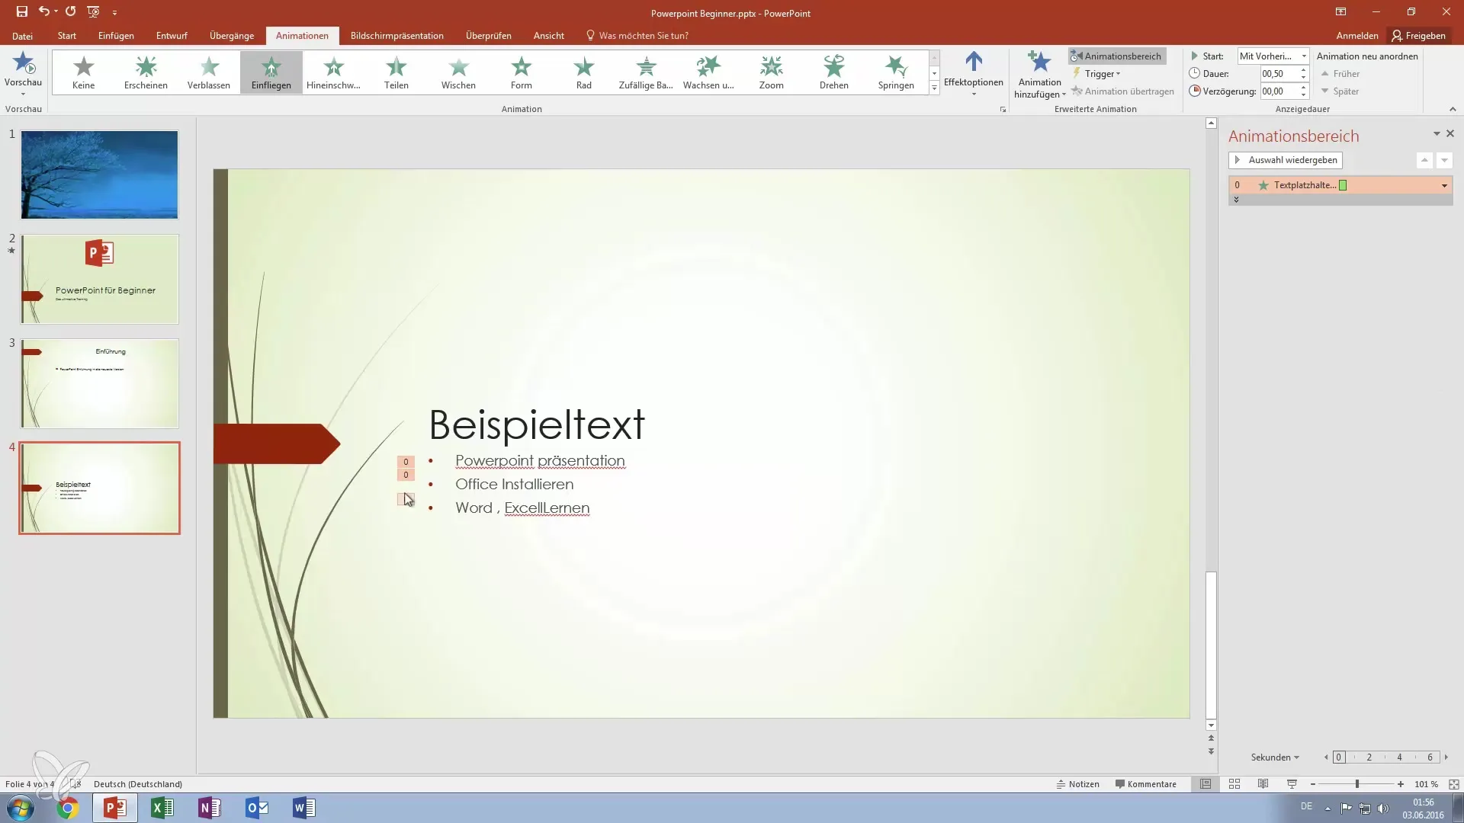Click the Vorschau preview icon
Screen dimensions: 1464x823
pyautogui.click(x=23, y=63)
